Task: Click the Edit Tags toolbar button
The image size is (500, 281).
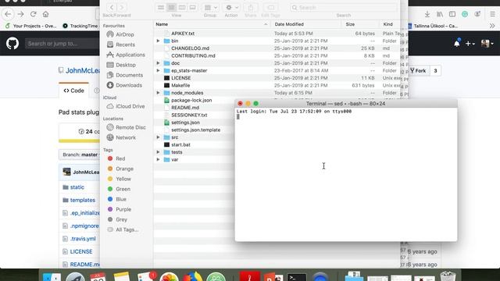Action: pos(270,7)
